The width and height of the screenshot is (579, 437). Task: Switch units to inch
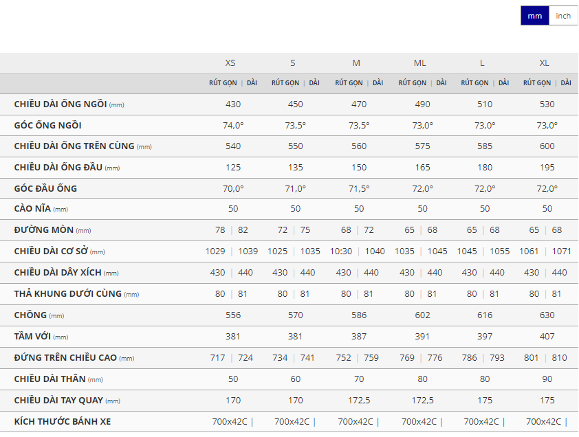click(x=563, y=16)
